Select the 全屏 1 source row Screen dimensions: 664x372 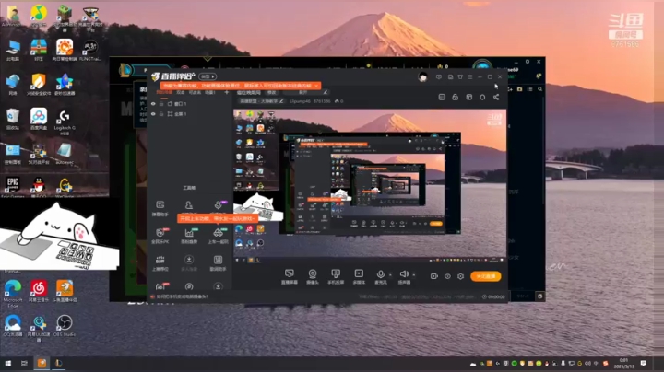(190, 114)
